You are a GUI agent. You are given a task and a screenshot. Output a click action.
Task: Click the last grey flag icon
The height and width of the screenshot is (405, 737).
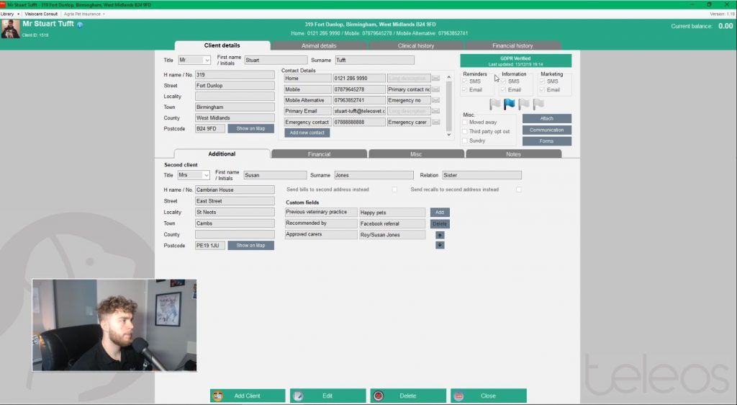(x=538, y=104)
